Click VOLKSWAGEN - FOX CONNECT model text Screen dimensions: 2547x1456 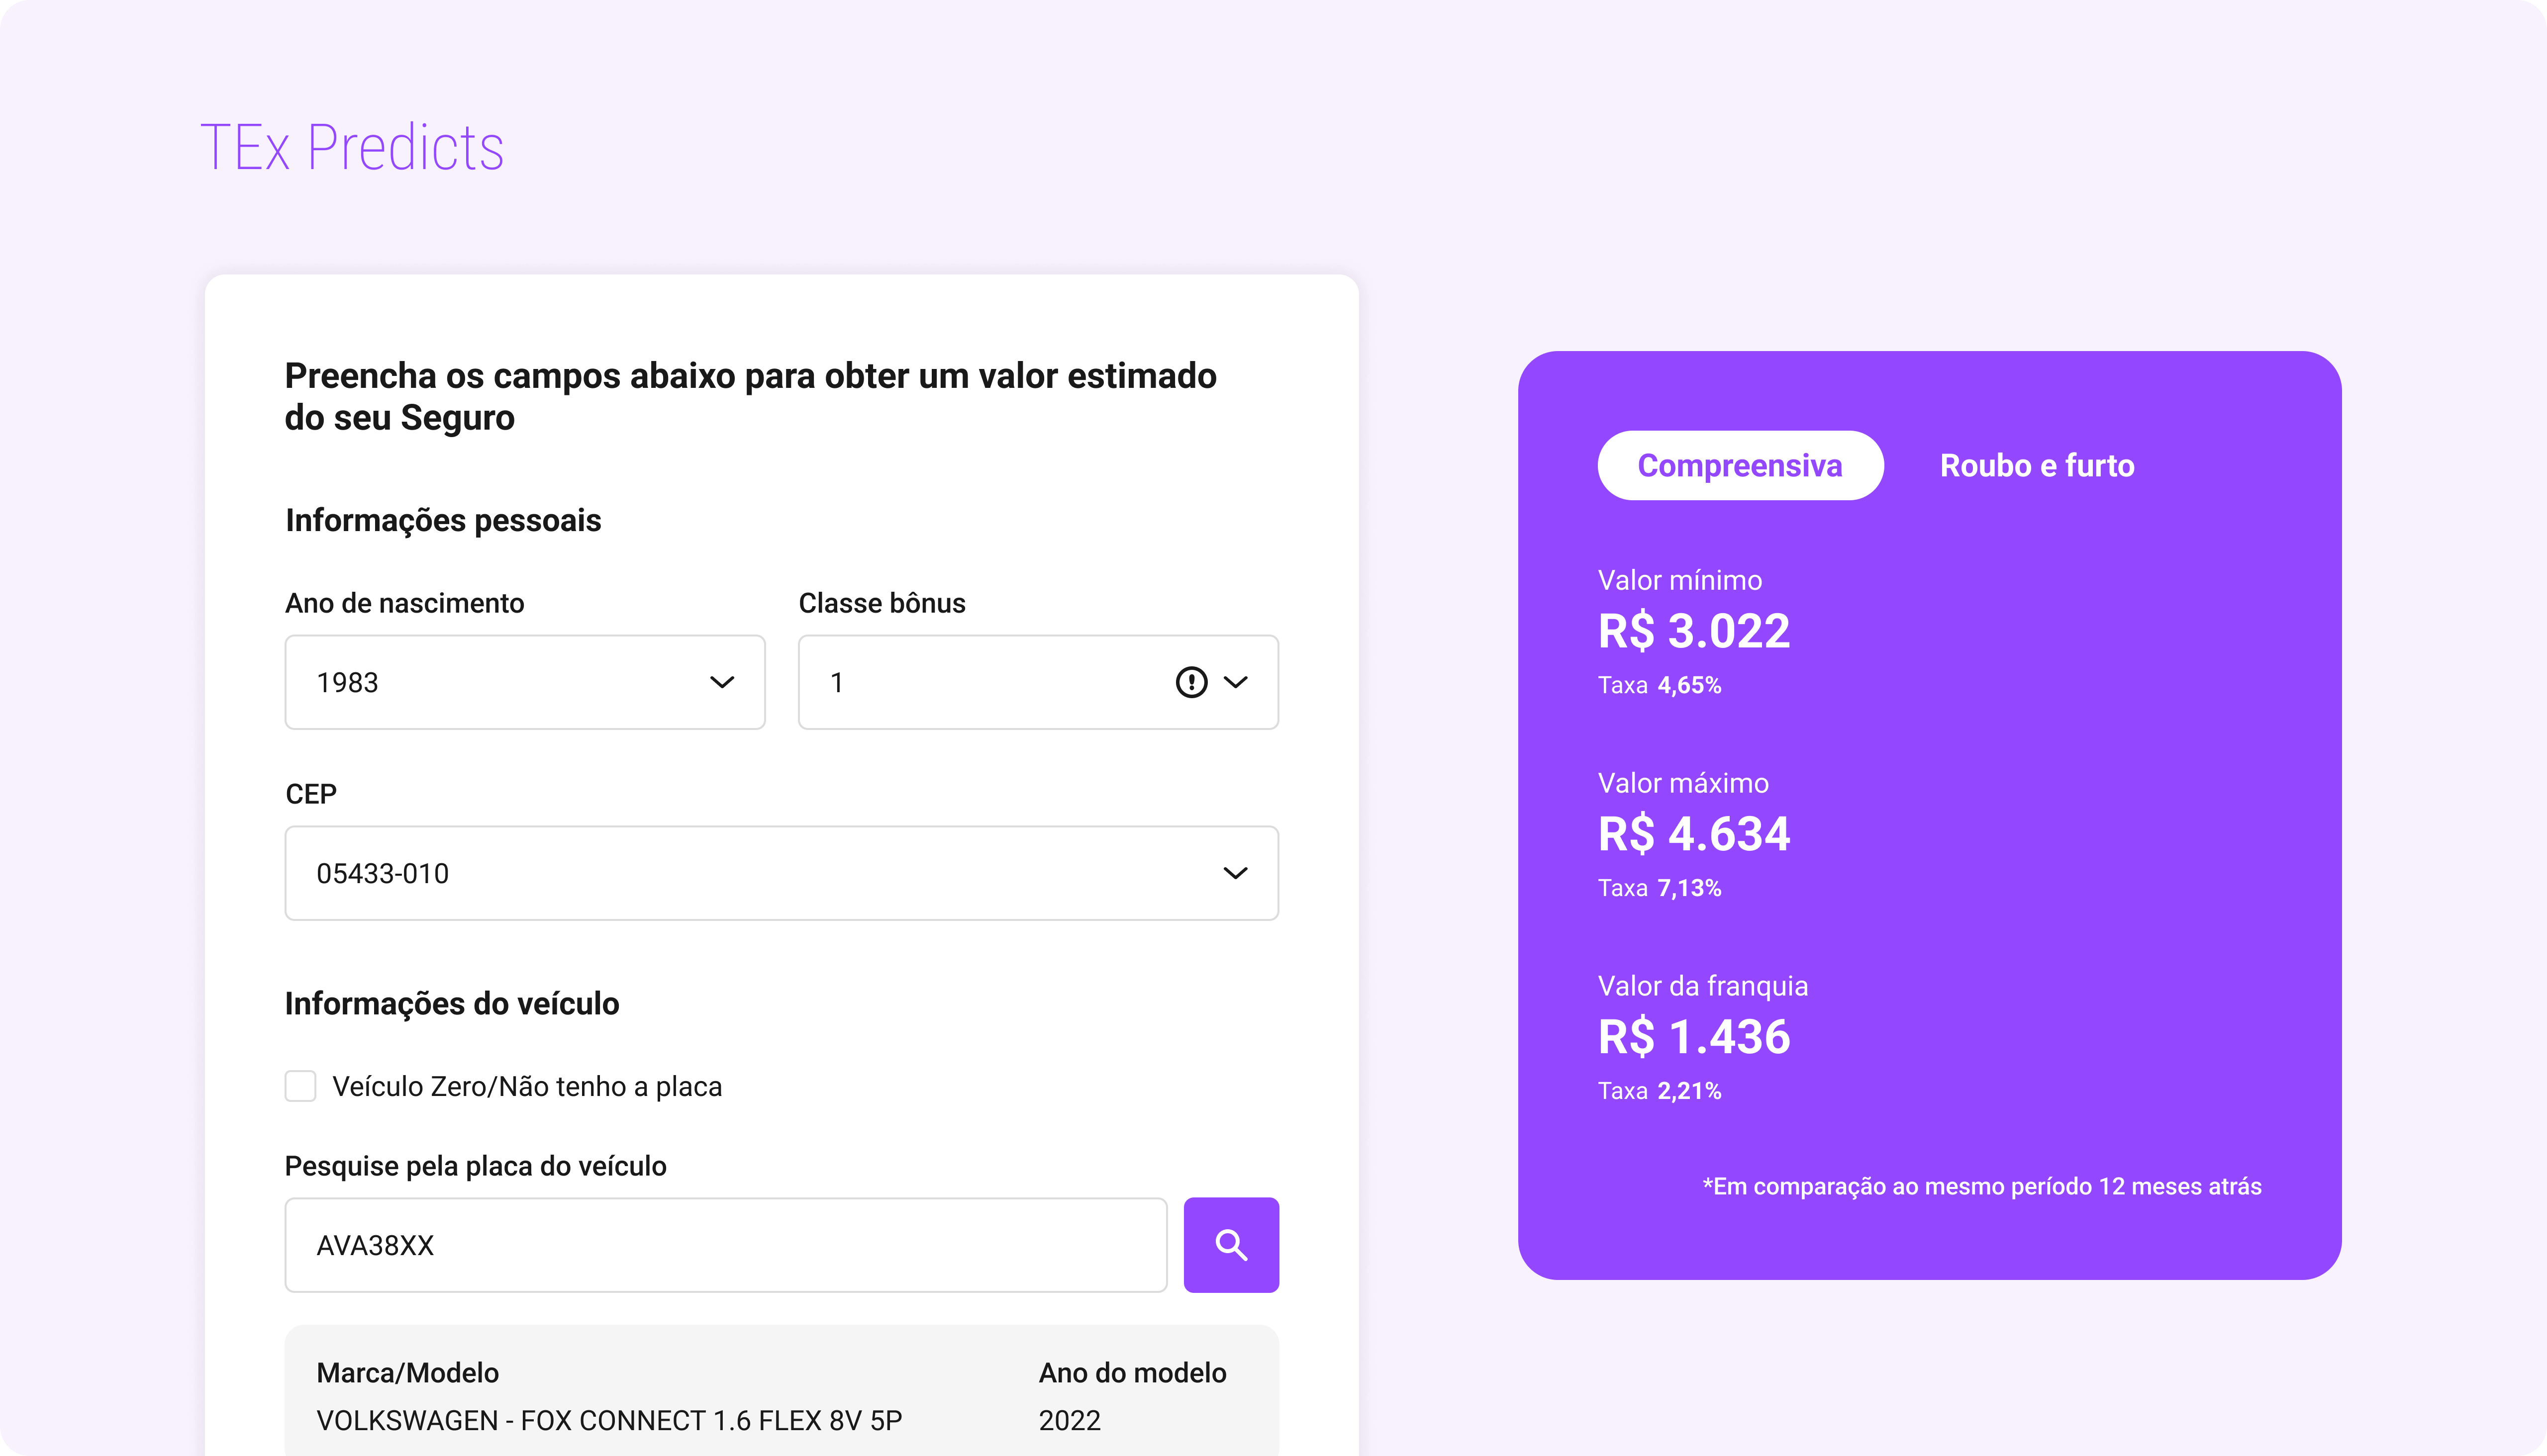pyautogui.click(x=608, y=1420)
